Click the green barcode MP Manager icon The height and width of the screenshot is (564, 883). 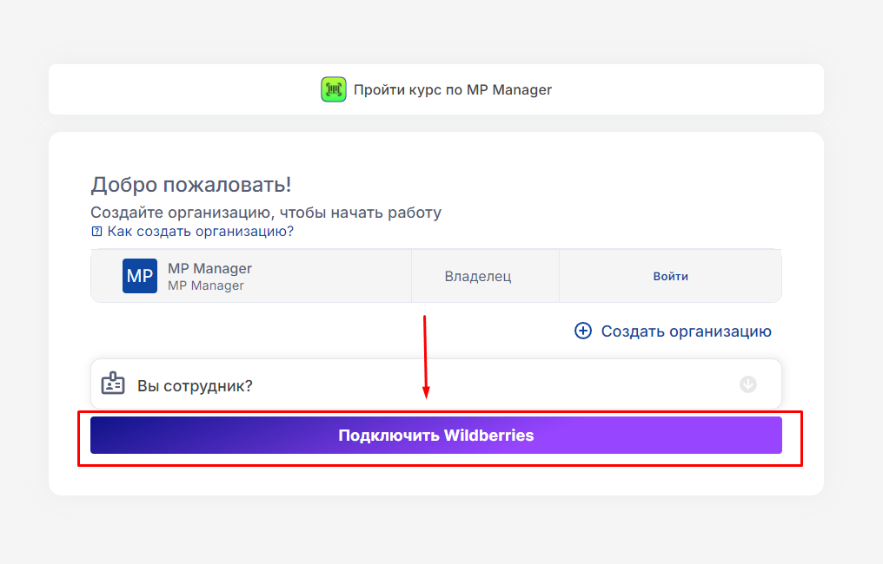[333, 89]
